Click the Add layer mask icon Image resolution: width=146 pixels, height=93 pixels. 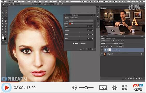coord(131,78)
